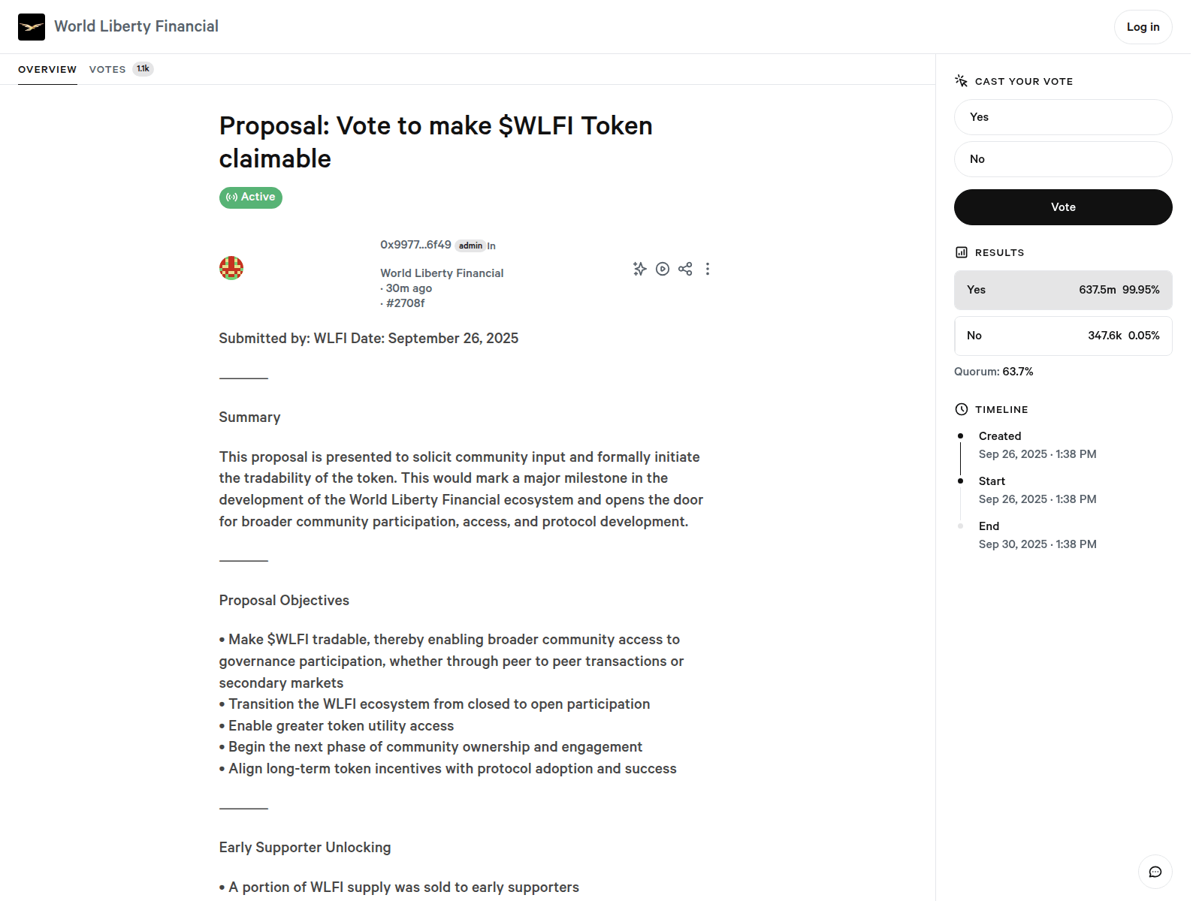Click the Timeline clock icon
The image size is (1202, 901).
962,409
